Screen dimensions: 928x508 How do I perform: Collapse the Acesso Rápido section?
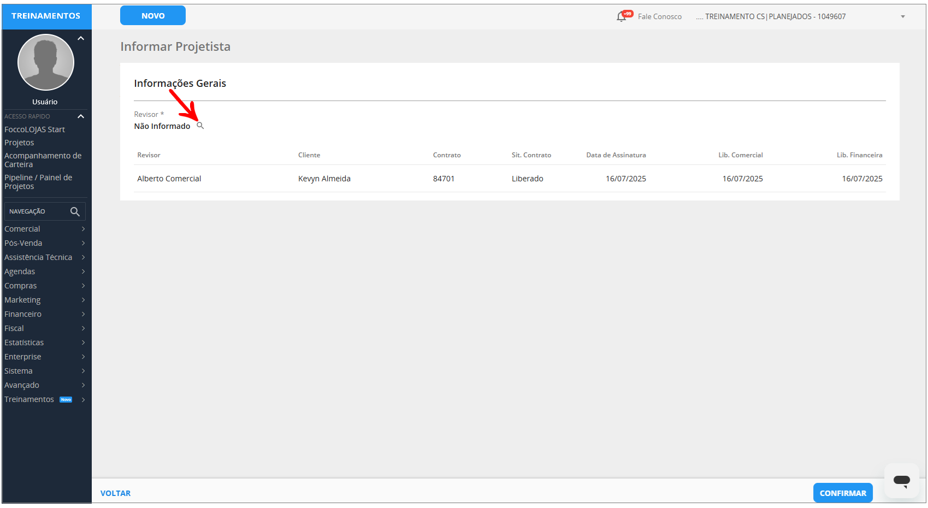(x=81, y=116)
